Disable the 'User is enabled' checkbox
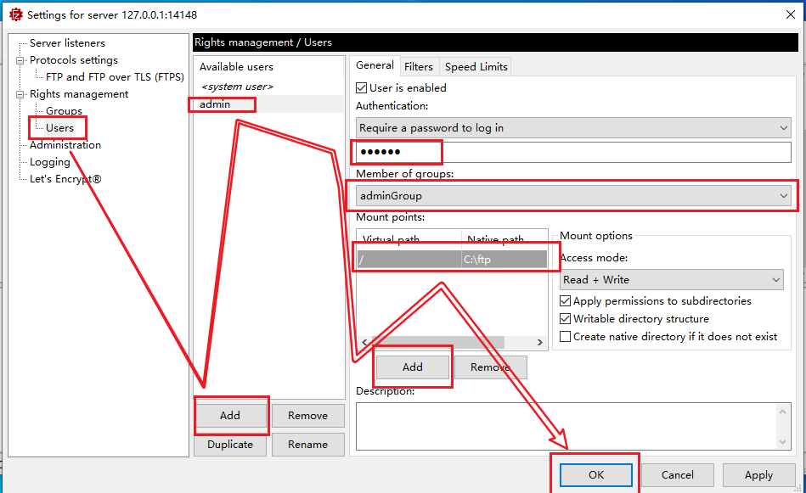This screenshot has height=493, width=806. point(363,88)
